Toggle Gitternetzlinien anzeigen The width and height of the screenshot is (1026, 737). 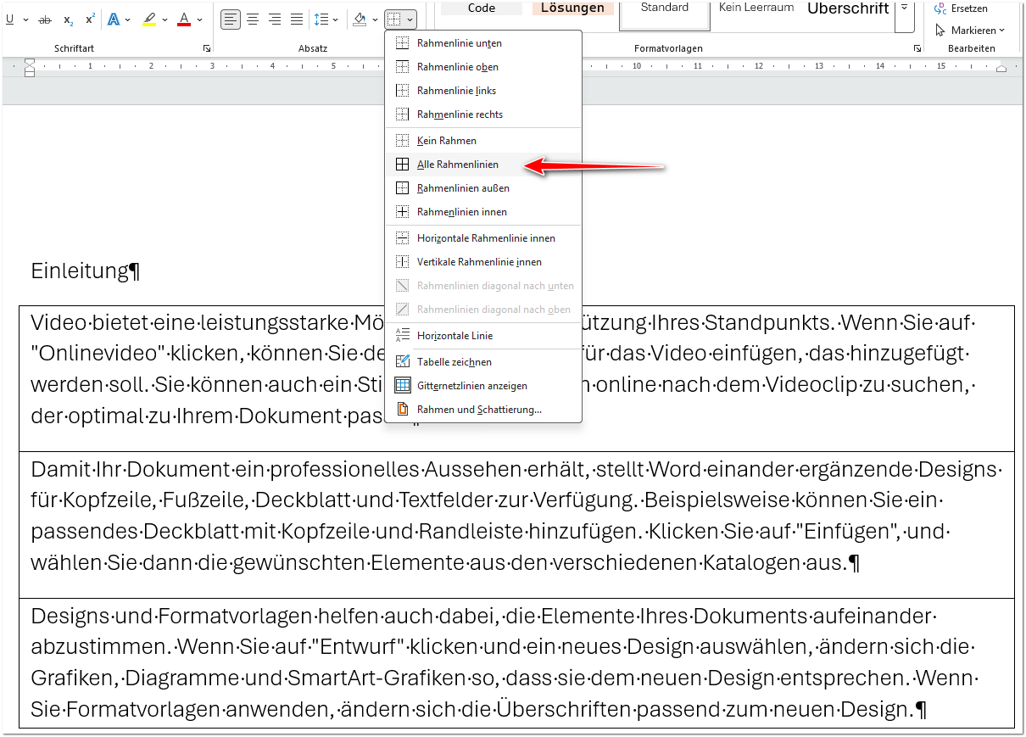471,386
